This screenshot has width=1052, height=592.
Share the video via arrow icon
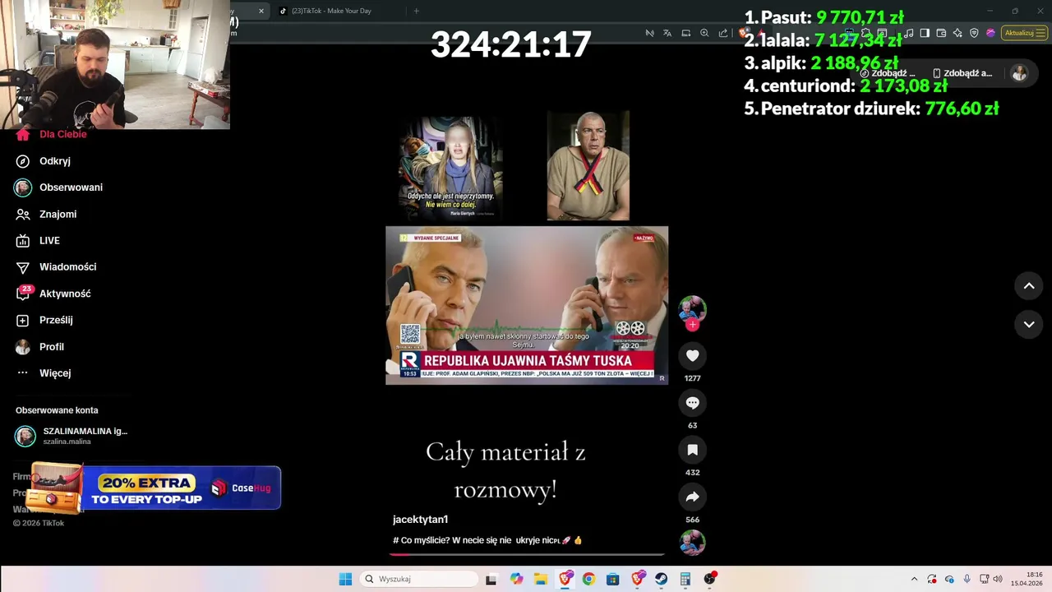tap(692, 497)
